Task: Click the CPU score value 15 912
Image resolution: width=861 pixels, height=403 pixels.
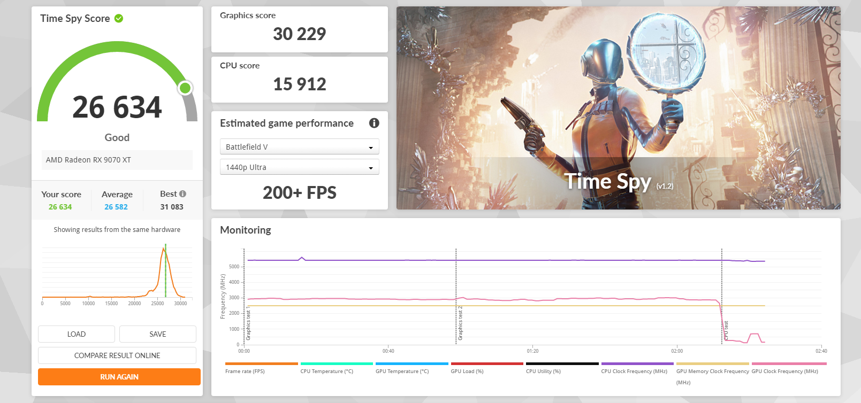Action: point(300,84)
